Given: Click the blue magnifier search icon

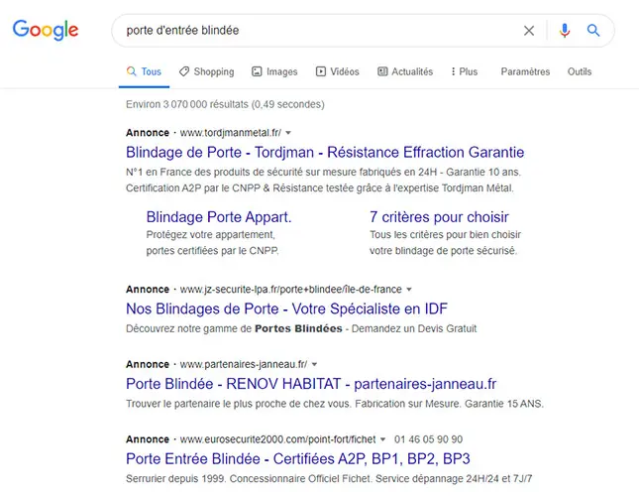Looking at the screenshot, I should 593,30.
